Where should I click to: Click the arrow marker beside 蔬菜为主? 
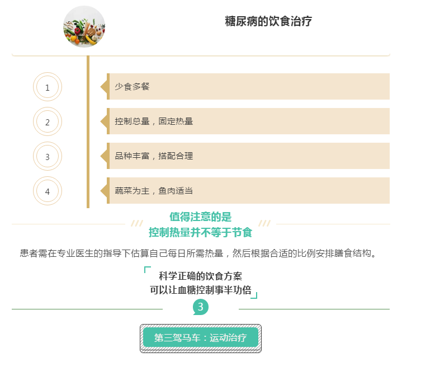[x=105, y=190]
